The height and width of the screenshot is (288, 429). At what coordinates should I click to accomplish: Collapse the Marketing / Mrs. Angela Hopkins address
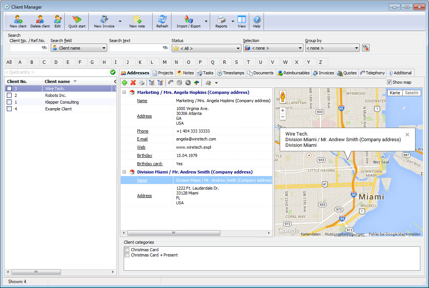[x=124, y=92]
